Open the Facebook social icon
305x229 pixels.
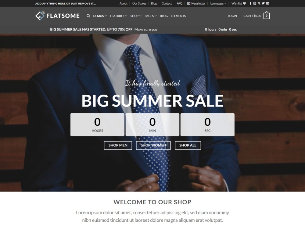[x=250, y=3]
